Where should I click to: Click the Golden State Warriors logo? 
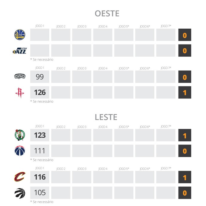click(x=20, y=35)
